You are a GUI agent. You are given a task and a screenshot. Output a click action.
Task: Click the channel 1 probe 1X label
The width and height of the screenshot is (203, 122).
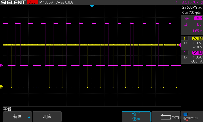click(185, 43)
